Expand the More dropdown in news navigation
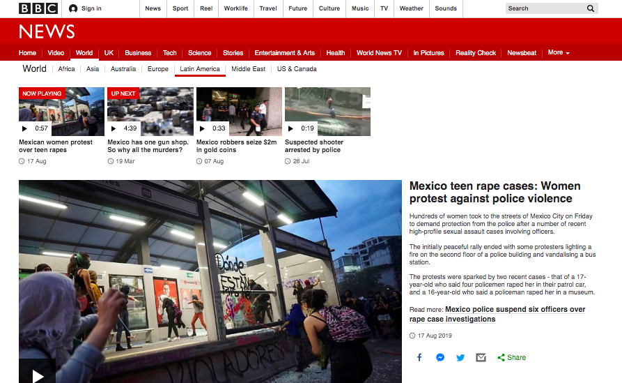The height and width of the screenshot is (383, 622). (x=559, y=52)
